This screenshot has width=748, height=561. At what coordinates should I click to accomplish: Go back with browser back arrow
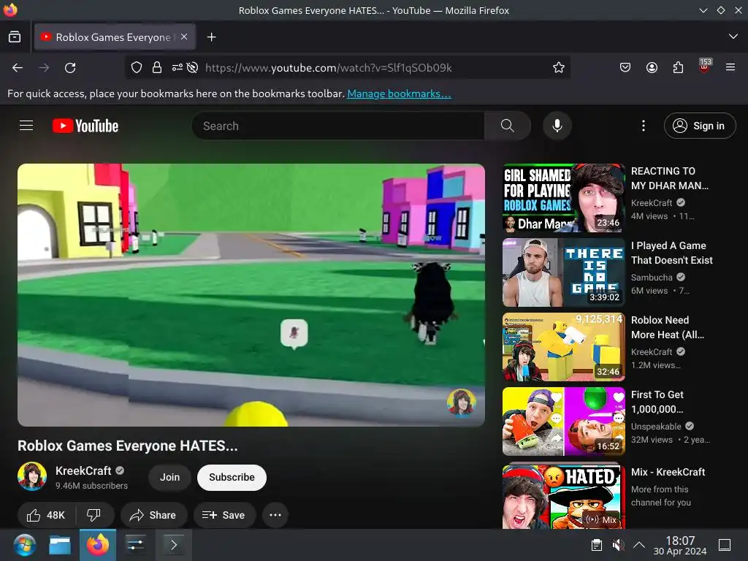(18, 68)
